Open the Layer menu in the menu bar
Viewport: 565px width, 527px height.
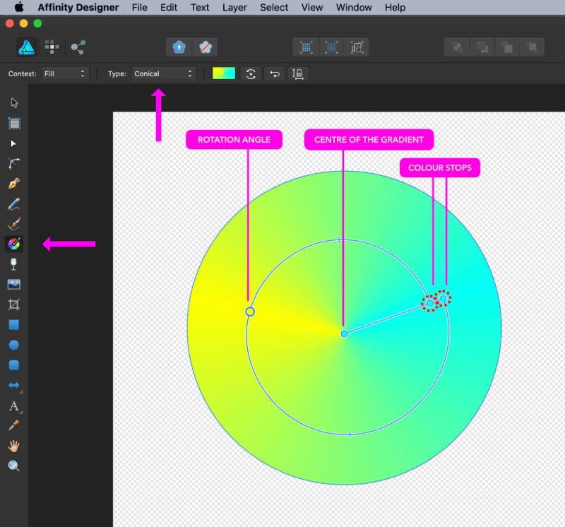[233, 7]
